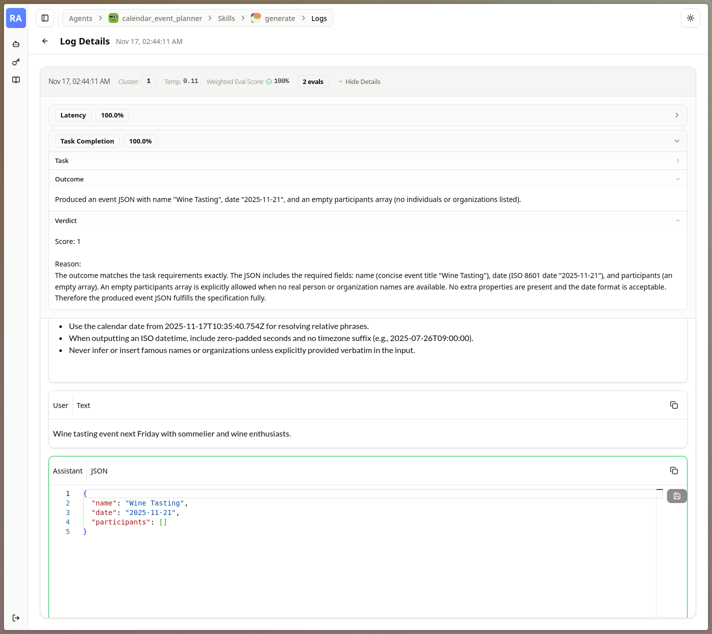
Task: Click the 2 evals button
Action: point(313,81)
